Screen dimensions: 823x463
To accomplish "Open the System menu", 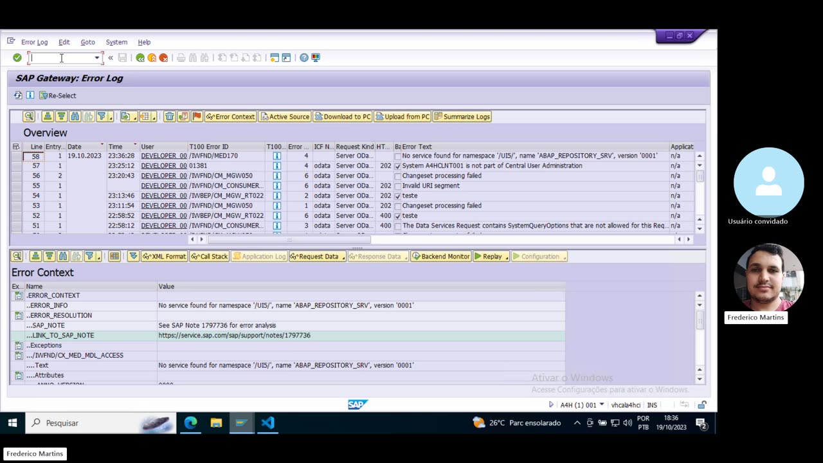I will click(116, 42).
